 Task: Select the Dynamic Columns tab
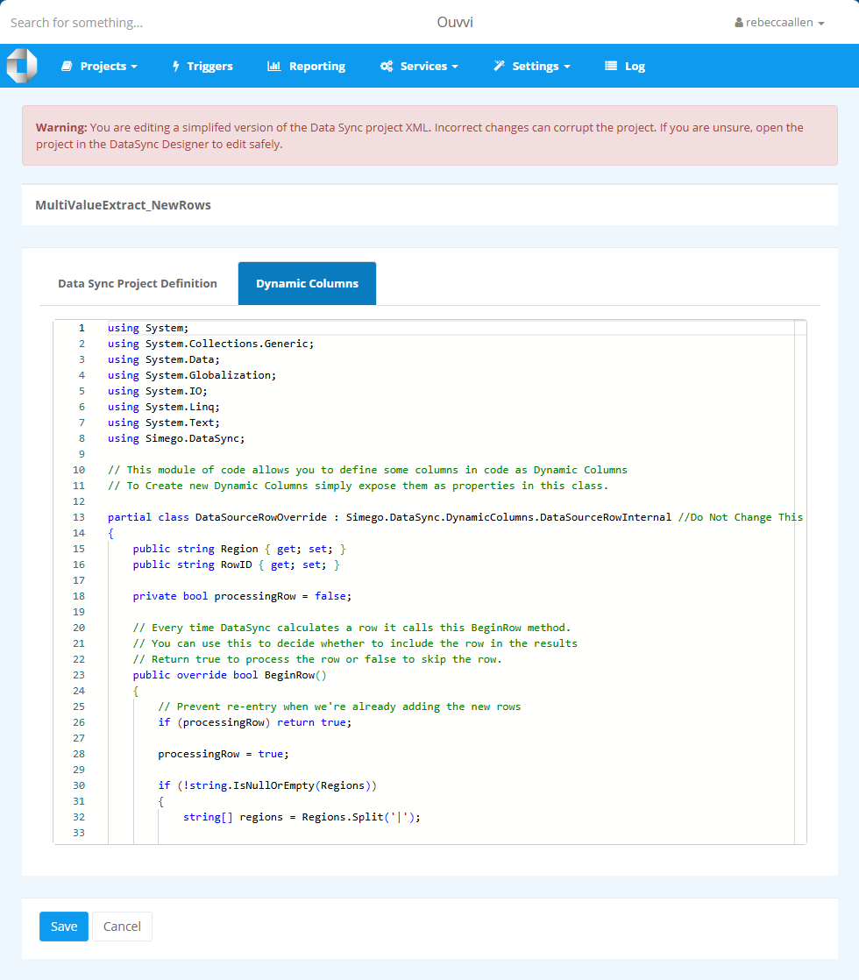(x=307, y=283)
